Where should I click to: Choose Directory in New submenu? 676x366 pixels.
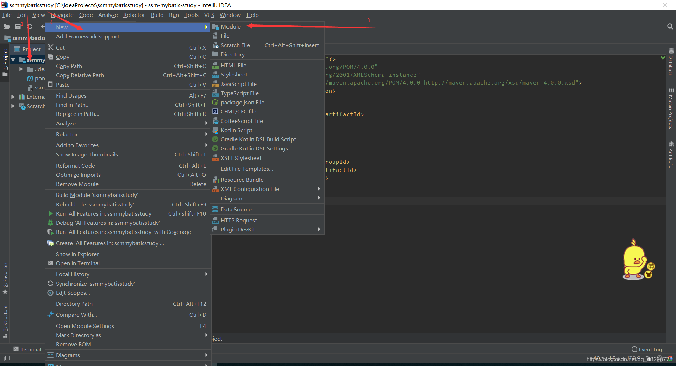[x=267, y=55]
